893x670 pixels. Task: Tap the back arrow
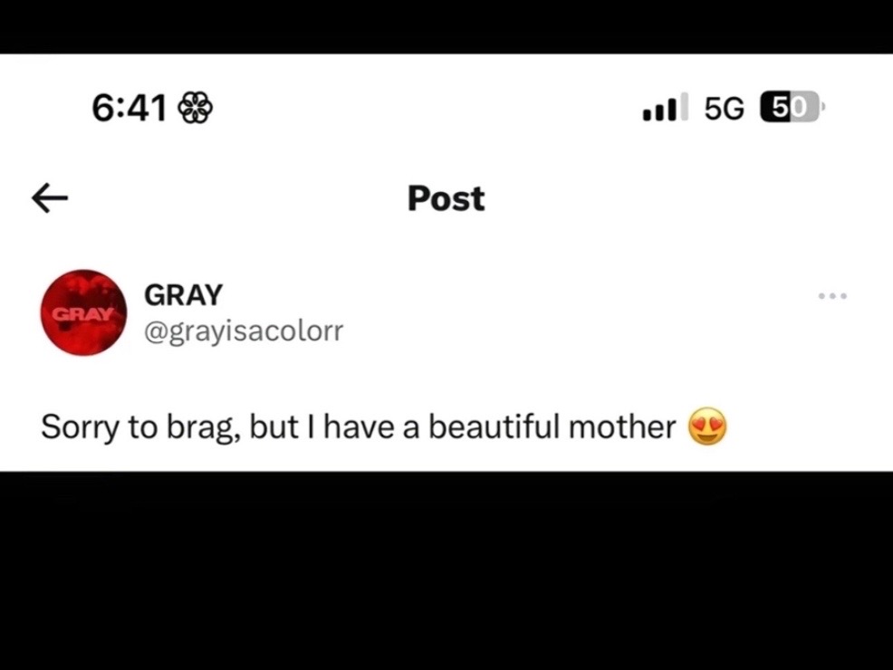[50, 198]
